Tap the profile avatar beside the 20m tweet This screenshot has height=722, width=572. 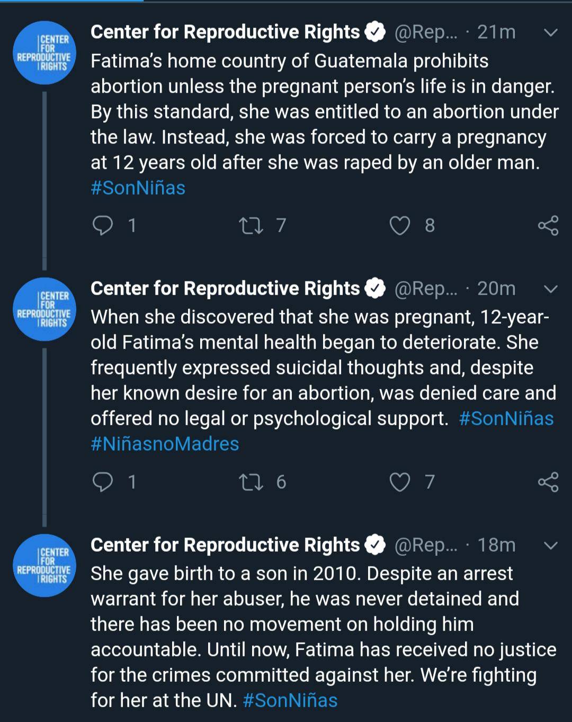[x=44, y=309]
